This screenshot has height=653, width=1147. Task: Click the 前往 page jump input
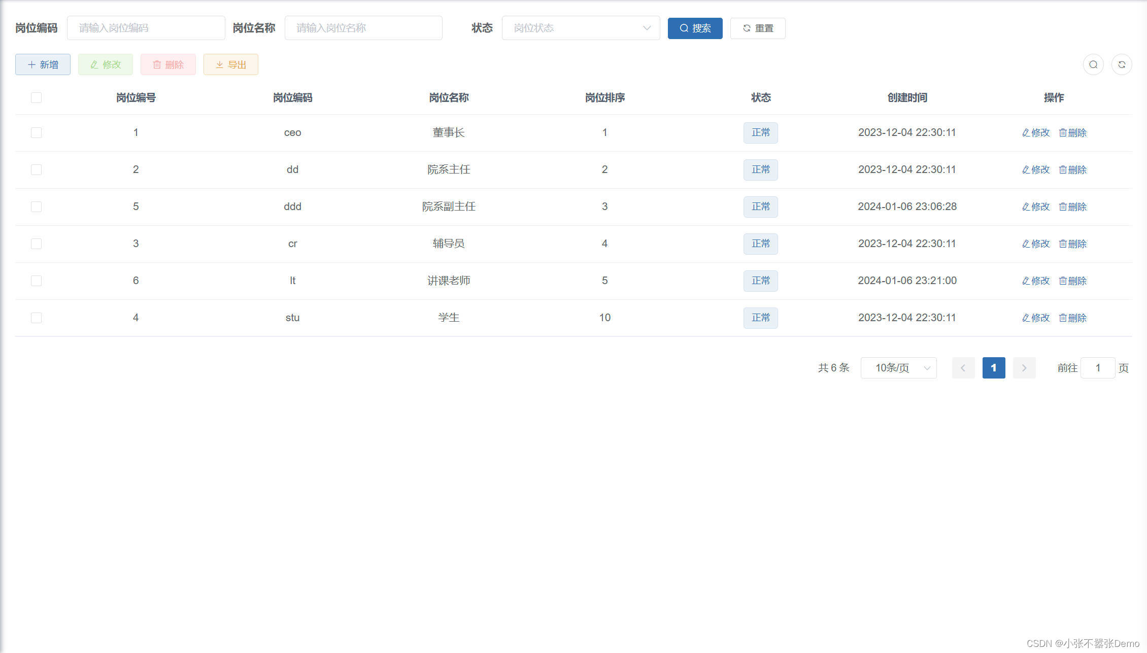pos(1097,368)
